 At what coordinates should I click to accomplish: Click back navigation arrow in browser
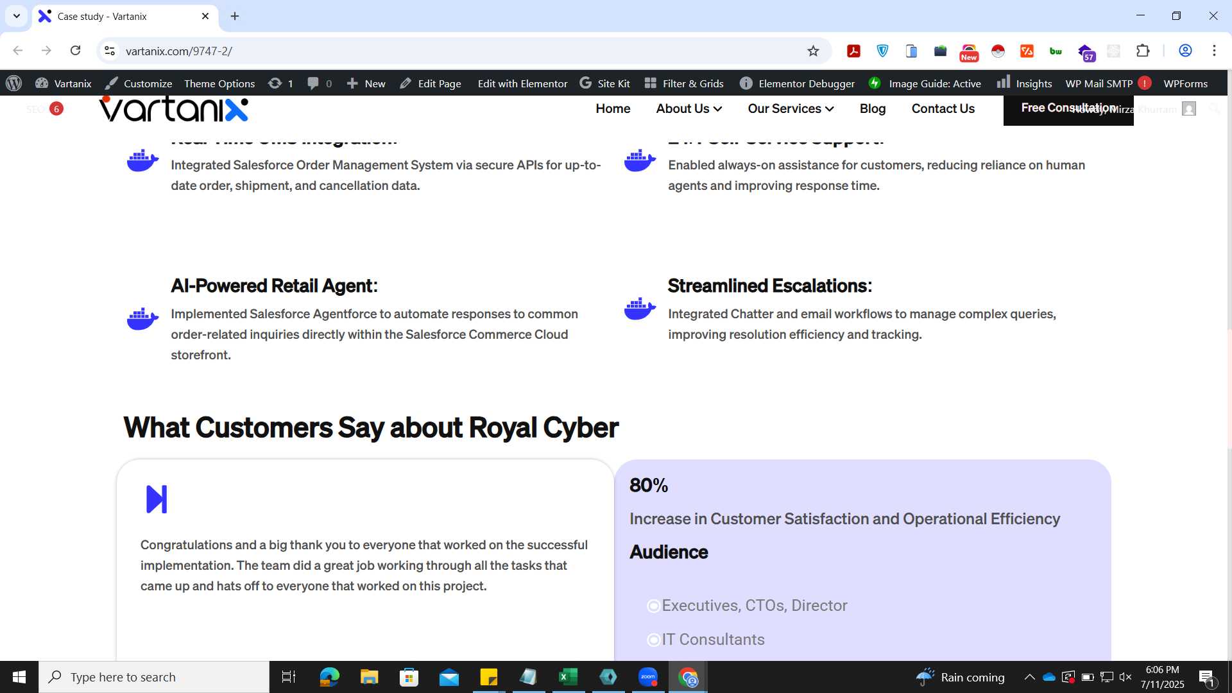click(18, 51)
